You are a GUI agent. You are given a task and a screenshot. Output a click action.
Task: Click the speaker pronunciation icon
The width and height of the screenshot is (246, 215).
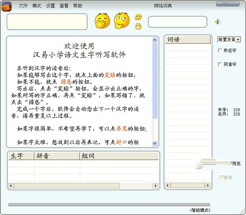(x=218, y=22)
